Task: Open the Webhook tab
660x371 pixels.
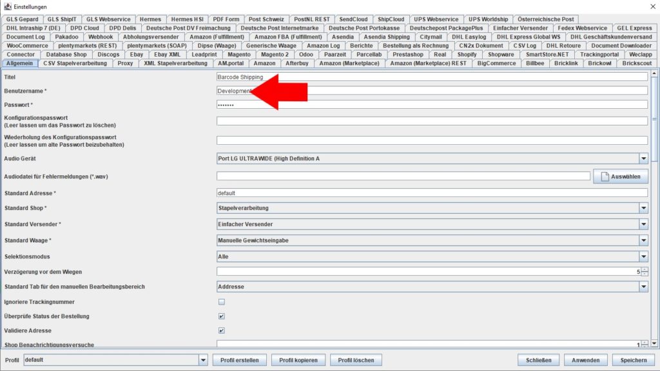Action: (x=101, y=37)
